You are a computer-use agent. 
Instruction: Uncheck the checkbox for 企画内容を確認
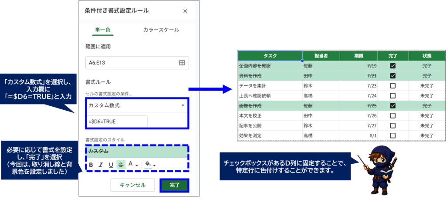[x=393, y=66]
